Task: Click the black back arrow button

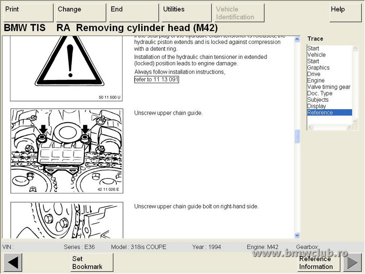Action: (x=13, y=263)
